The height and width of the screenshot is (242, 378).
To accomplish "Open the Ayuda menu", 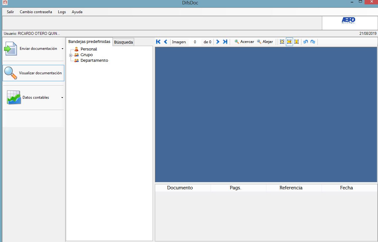I will tap(77, 12).
